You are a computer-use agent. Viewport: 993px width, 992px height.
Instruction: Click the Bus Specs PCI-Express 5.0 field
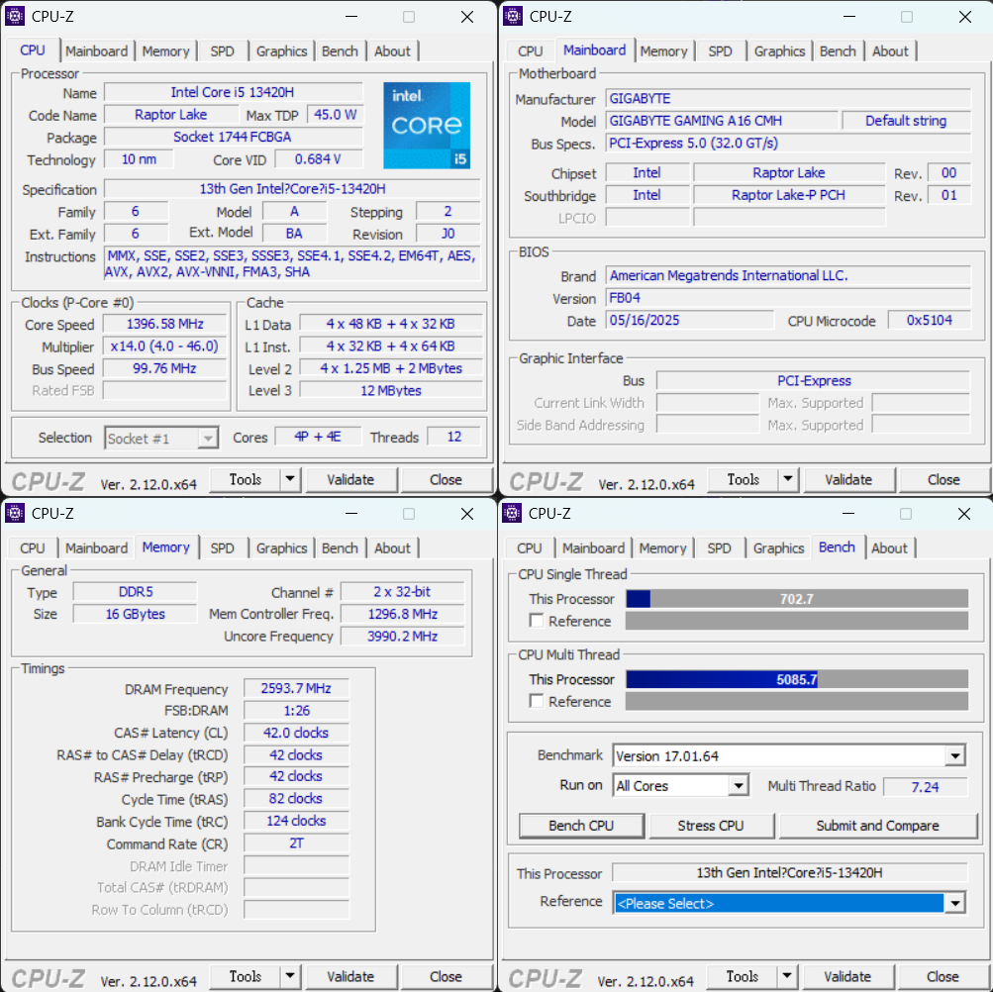[788, 144]
